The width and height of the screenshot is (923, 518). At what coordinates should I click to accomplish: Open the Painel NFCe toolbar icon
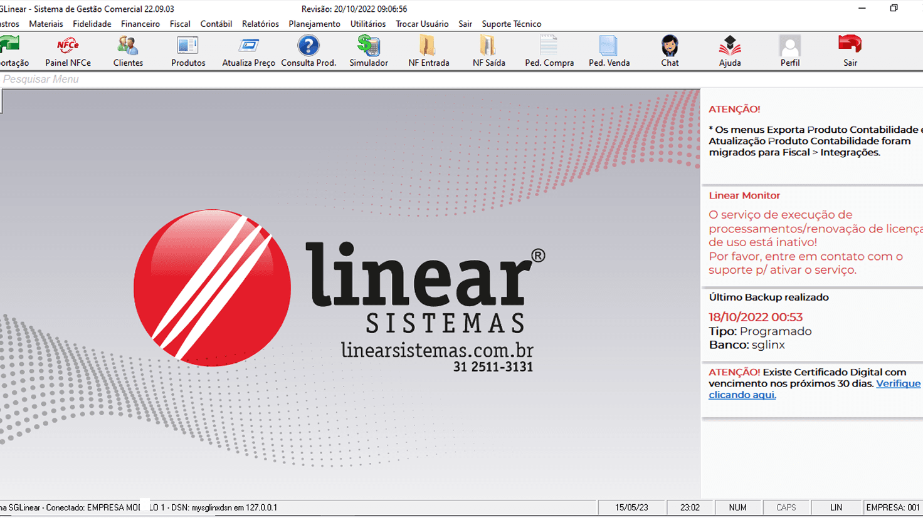(68, 51)
